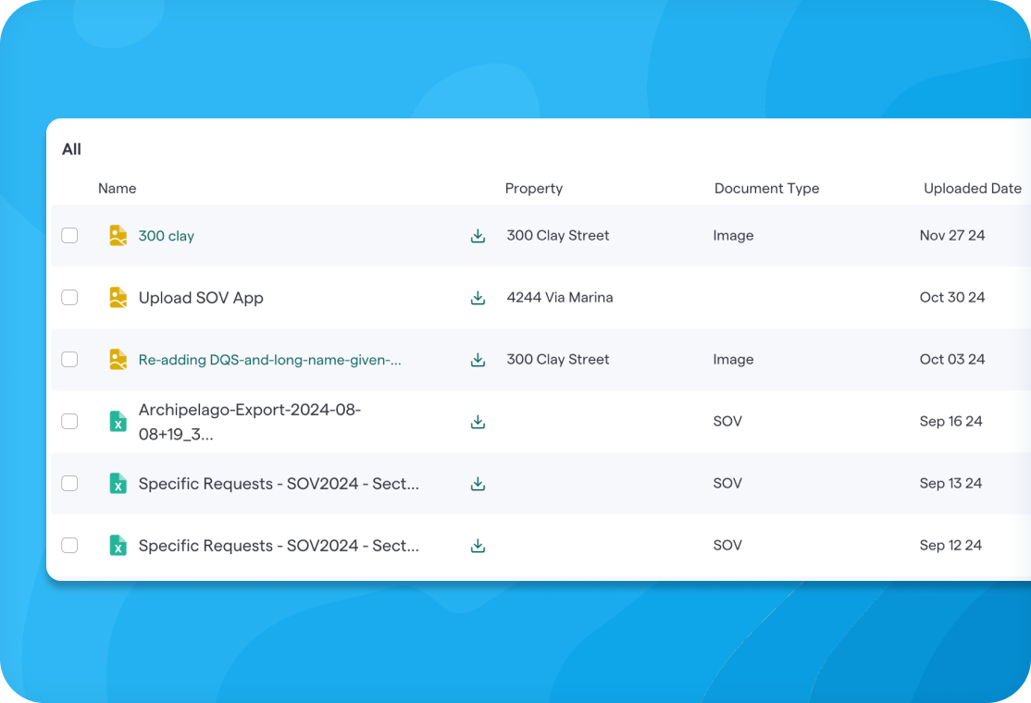The width and height of the screenshot is (1031, 703).
Task: Click the Archipelago-Export-2024-08 file name
Action: click(250, 422)
